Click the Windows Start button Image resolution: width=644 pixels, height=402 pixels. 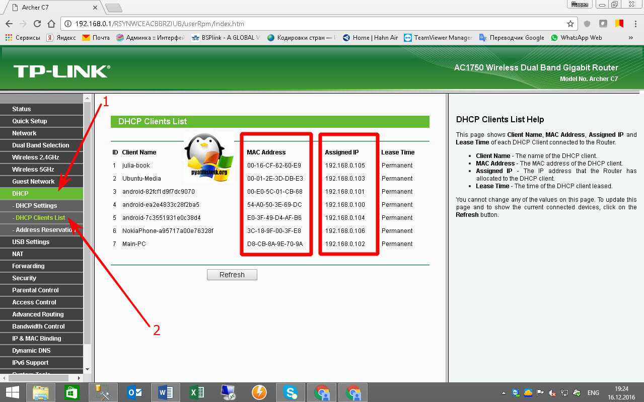pos(12,392)
